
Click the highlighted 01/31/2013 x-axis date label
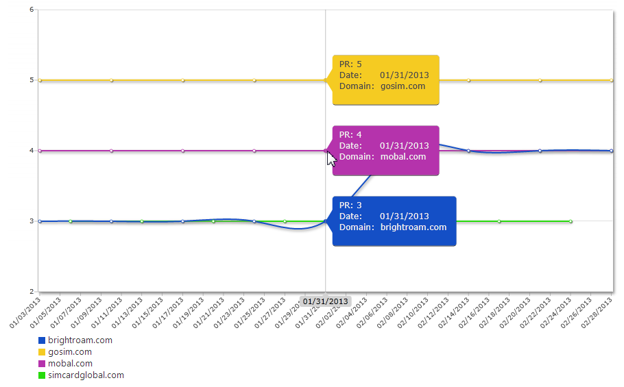(x=325, y=301)
